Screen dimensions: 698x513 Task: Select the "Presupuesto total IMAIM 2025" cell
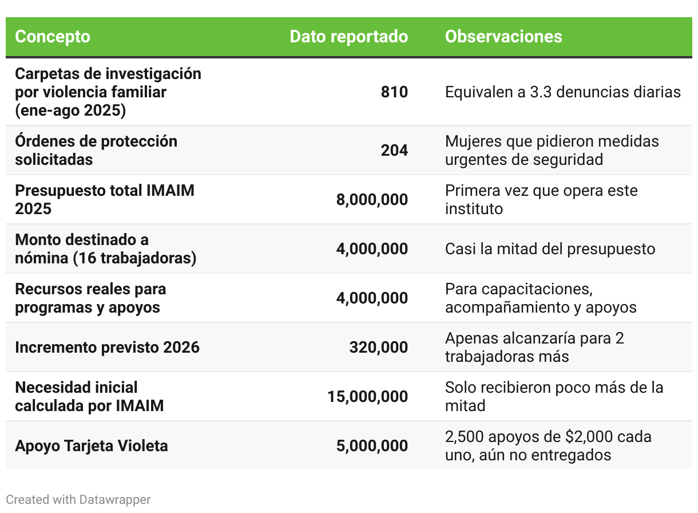point(105,199)
